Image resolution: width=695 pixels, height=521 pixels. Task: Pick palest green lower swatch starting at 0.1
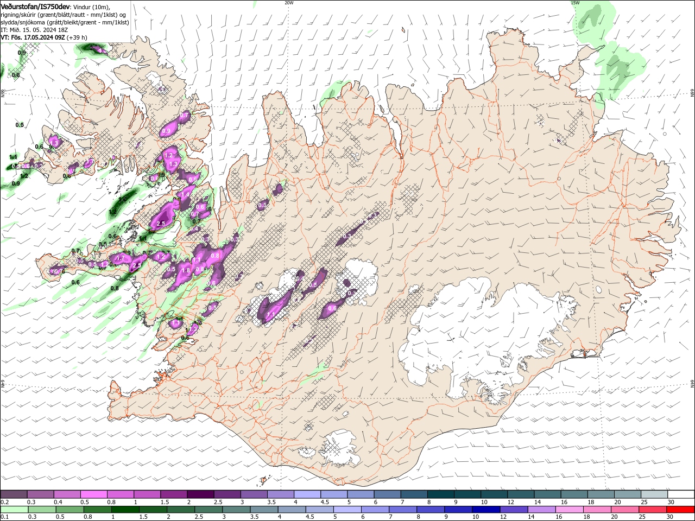(14, 510)
